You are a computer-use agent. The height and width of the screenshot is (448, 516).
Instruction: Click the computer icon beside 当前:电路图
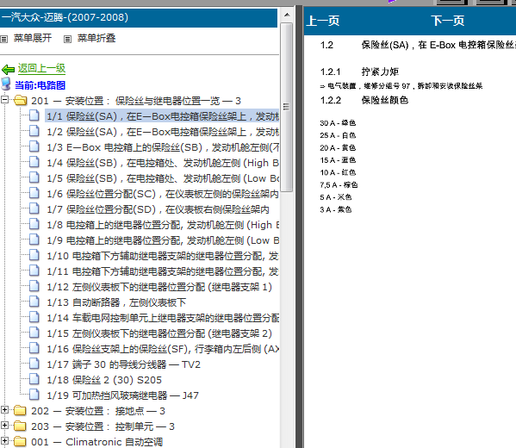pyautogui.click(x=6, y=84)
